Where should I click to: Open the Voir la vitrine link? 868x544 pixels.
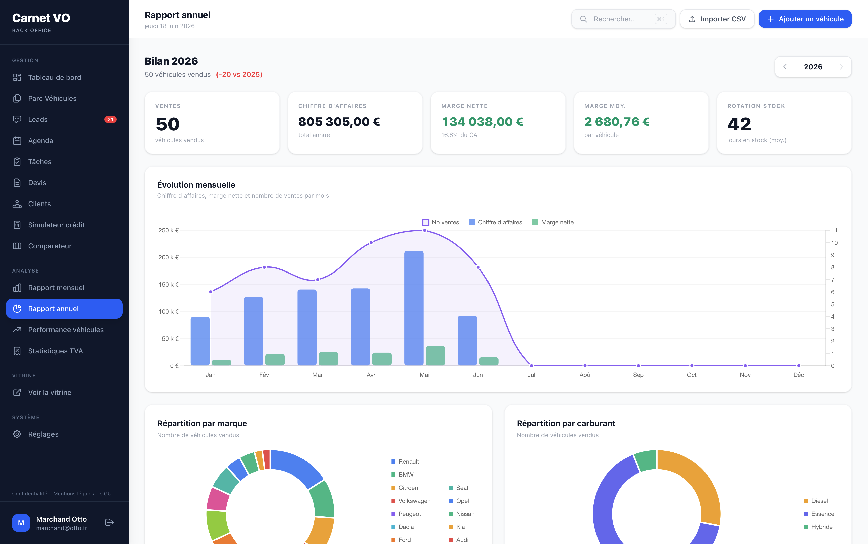[x=64, y=392]
